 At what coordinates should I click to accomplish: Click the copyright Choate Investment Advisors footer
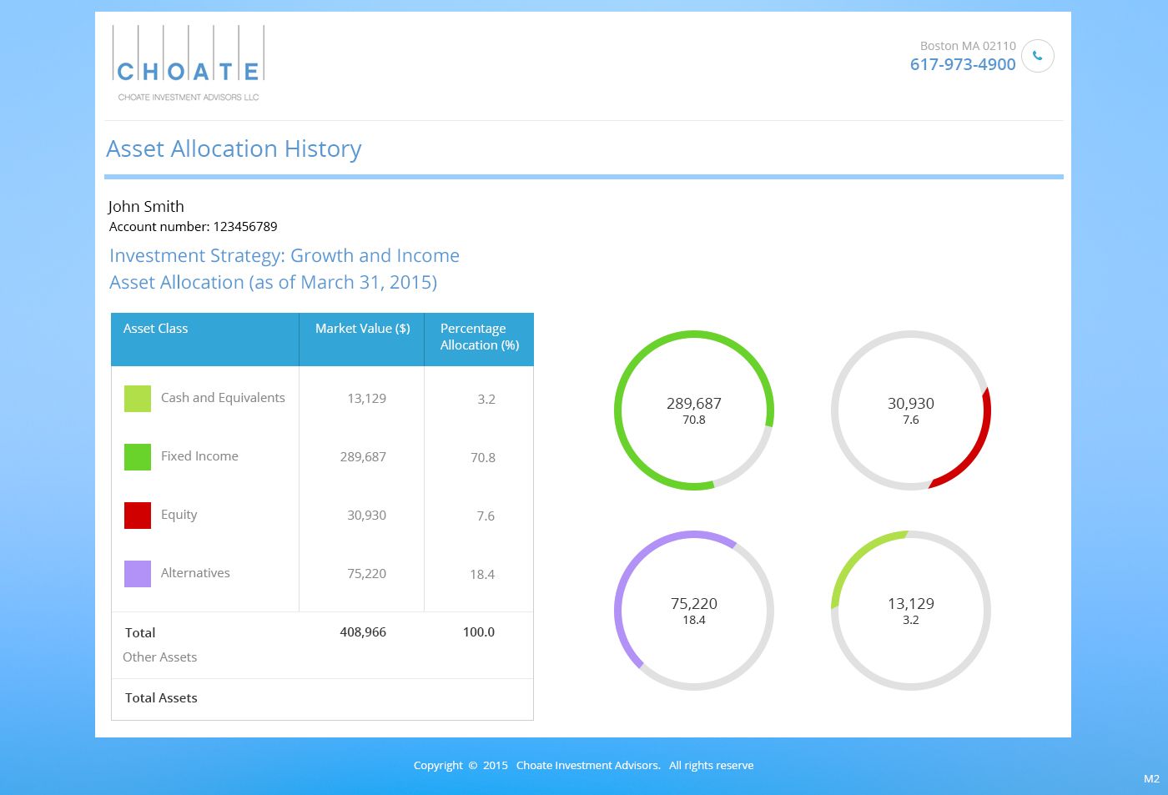(584, 766)
